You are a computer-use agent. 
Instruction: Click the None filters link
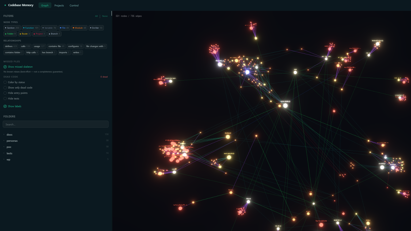point(105,16)
